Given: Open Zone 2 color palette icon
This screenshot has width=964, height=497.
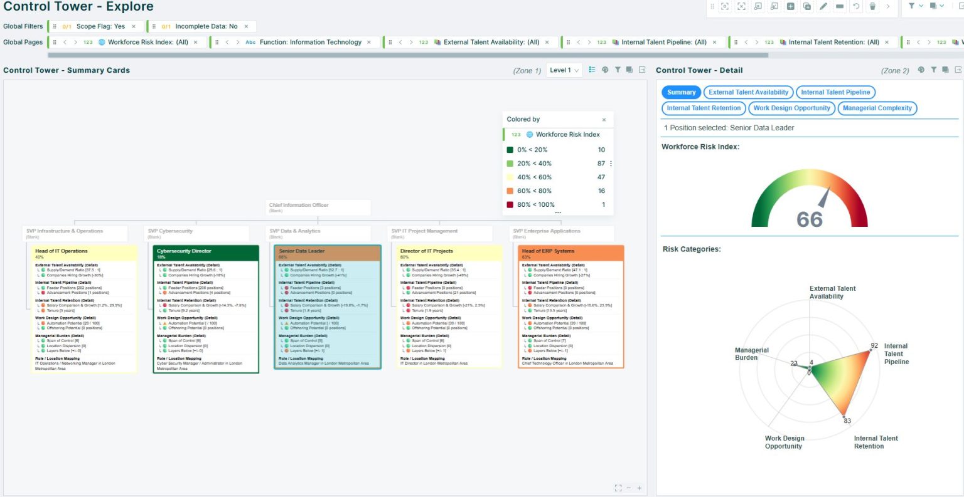Looking at the screenshot, I should coord(921,70).
